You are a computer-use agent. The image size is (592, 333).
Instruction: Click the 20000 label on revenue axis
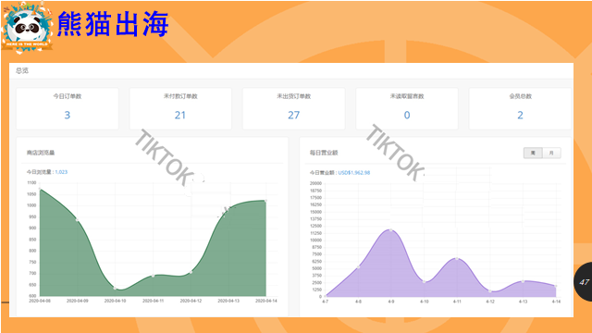[315, 183]
